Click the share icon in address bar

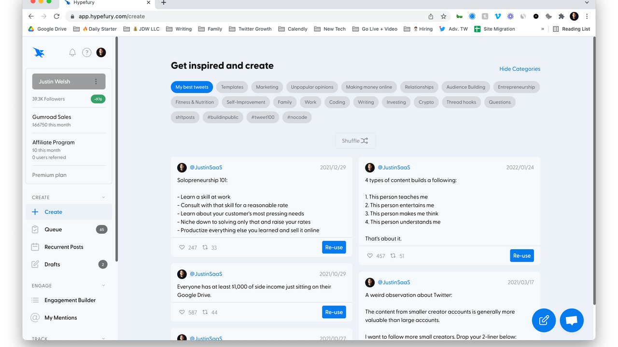pyautogui.click(x=431, y=16)
